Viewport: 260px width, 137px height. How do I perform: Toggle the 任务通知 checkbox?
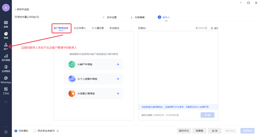click(16, 131)
